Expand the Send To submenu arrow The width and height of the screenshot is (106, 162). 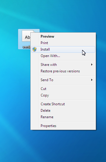(92, 80)
